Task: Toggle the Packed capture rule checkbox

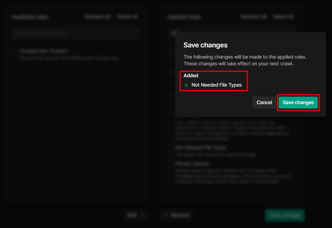Action: [x=170, y=164]
